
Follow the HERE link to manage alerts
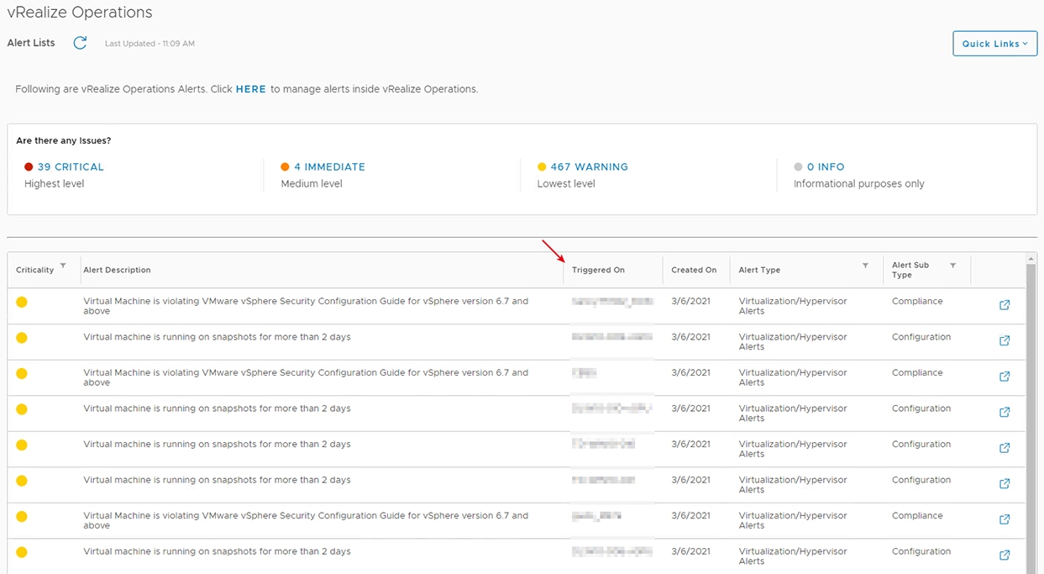pyautogui.click(x=250, y=89)
